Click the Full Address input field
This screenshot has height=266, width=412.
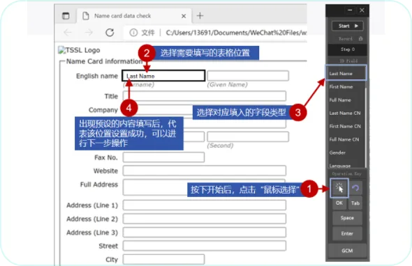point(205,187)
